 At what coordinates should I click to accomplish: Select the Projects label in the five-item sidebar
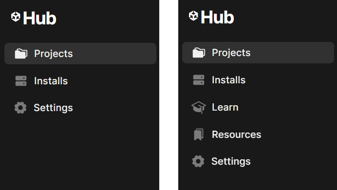coord(231,53)
